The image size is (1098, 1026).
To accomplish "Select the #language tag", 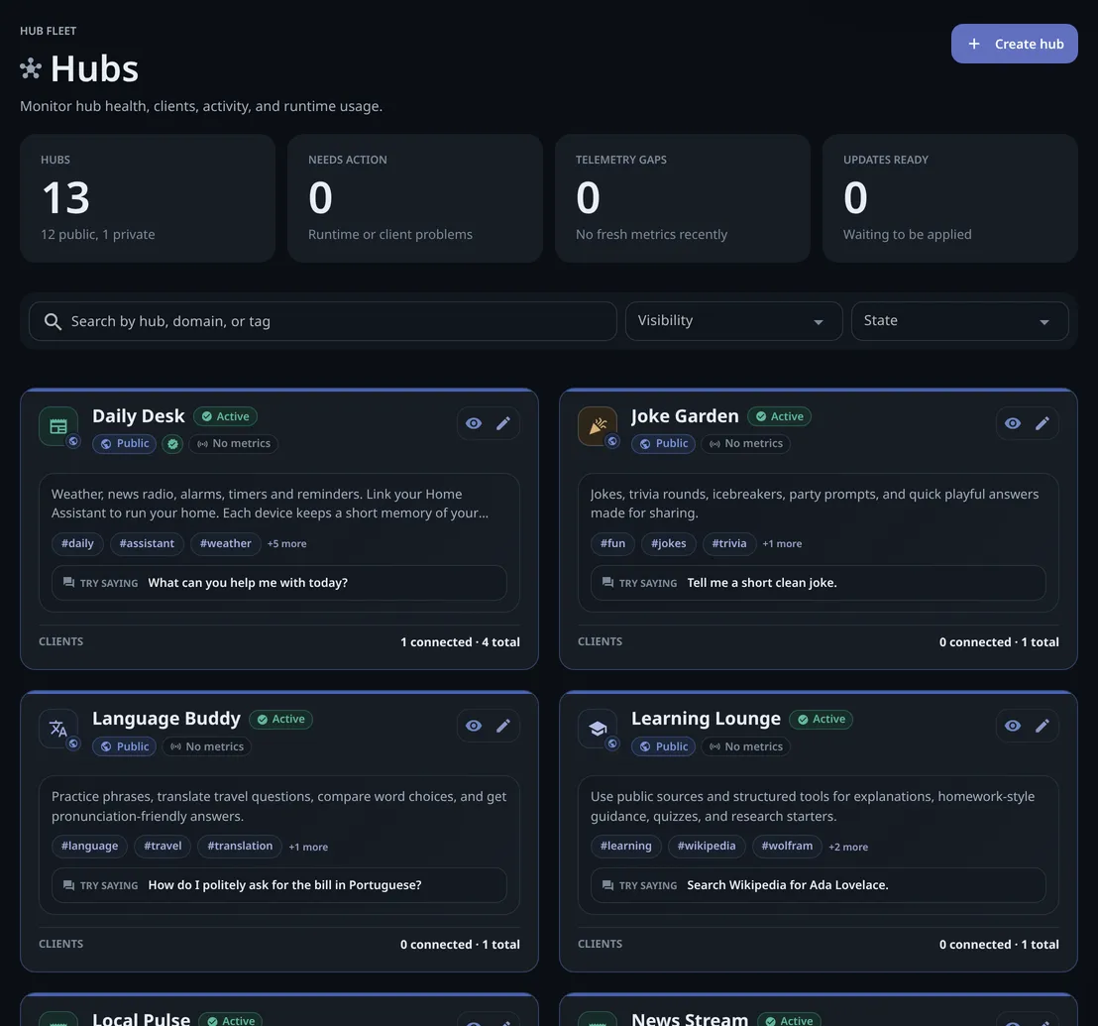I will [89, 846].
